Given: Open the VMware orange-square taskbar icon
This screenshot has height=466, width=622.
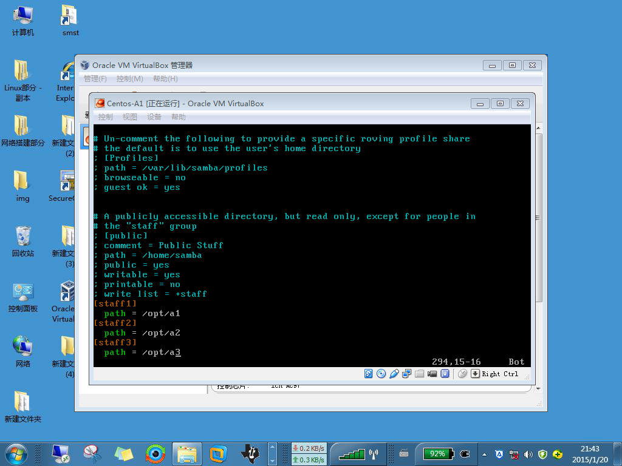Looking at the screenshot, I should 218,454.
